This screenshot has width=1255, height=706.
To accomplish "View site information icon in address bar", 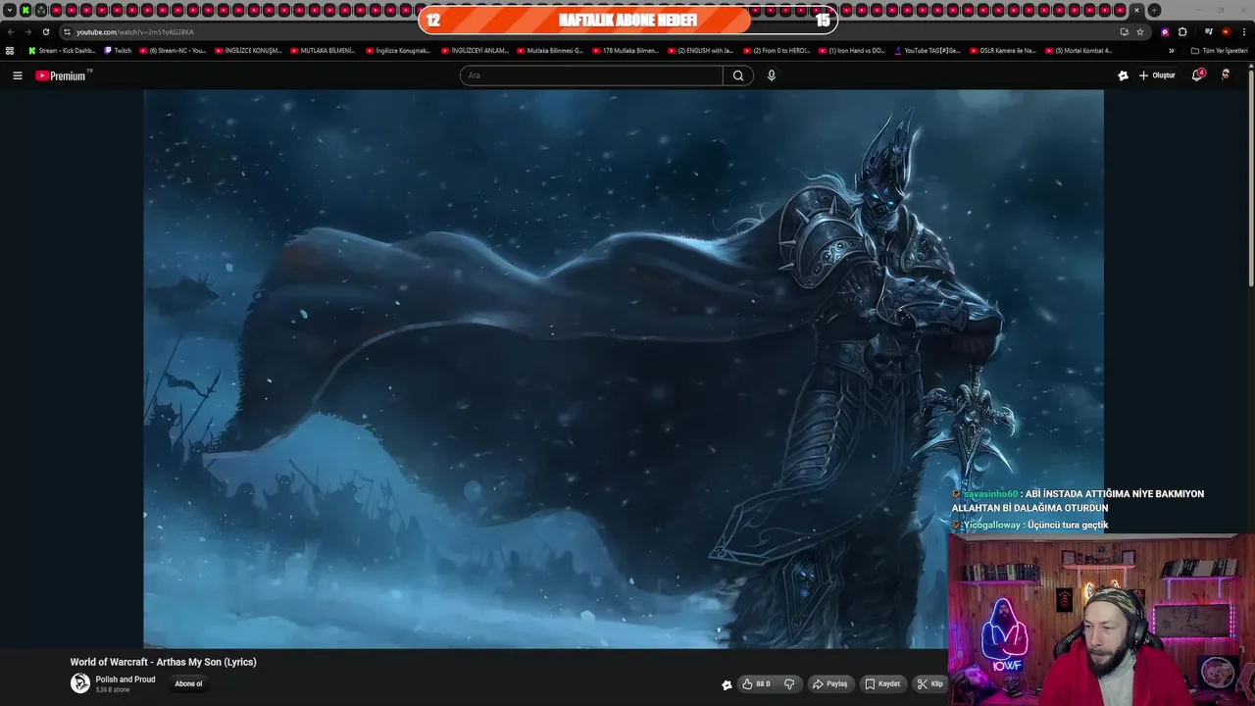I will click(x=67, y=31).
